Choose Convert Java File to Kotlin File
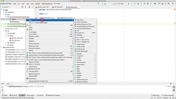 click(50, 81)
